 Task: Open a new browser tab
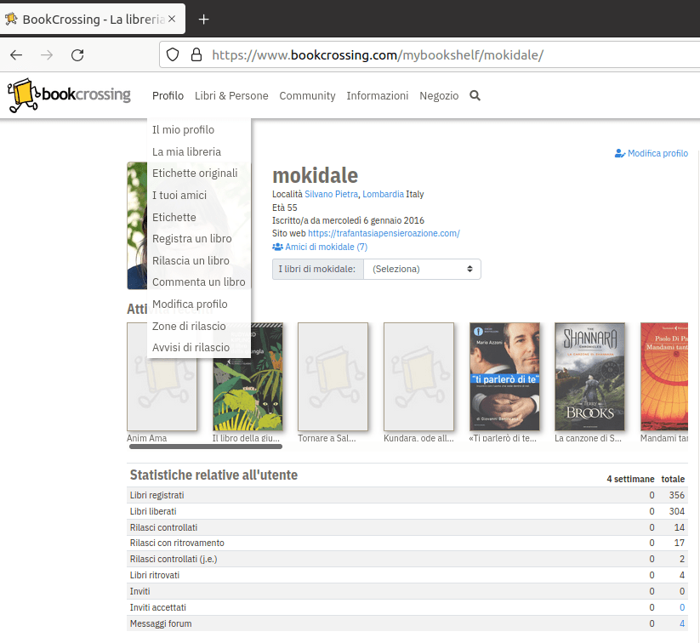203,20
